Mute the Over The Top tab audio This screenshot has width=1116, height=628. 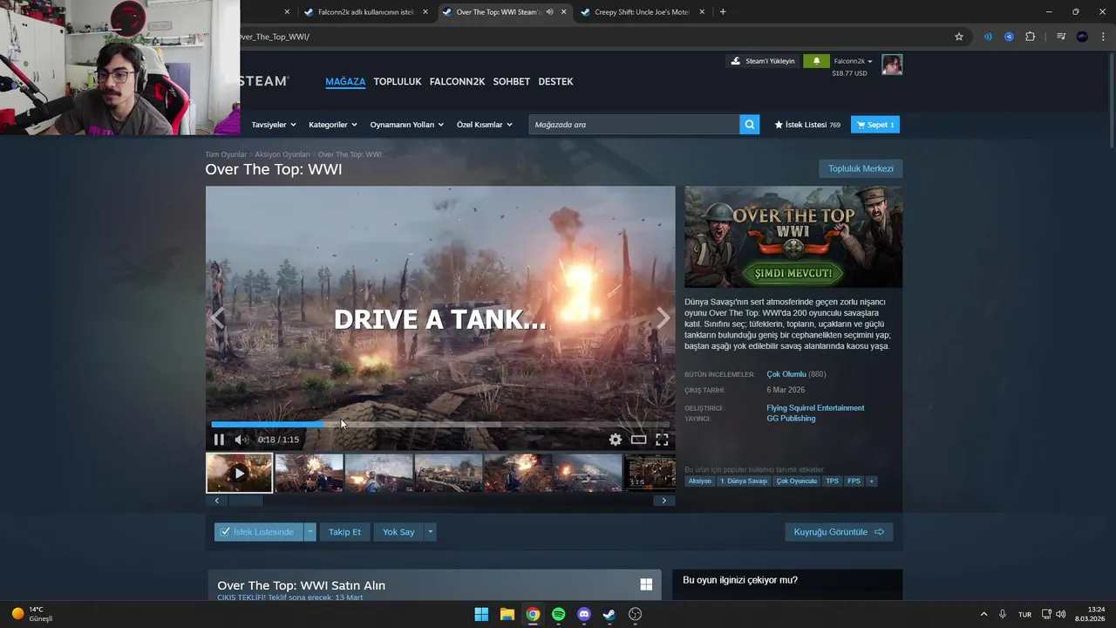[x=549, y=12]
